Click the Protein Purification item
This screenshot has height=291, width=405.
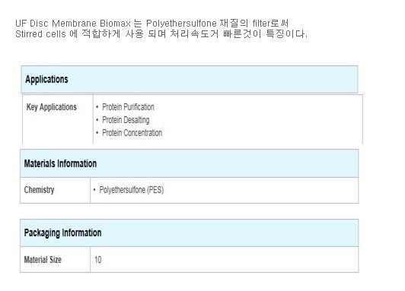tap(128, 107)
